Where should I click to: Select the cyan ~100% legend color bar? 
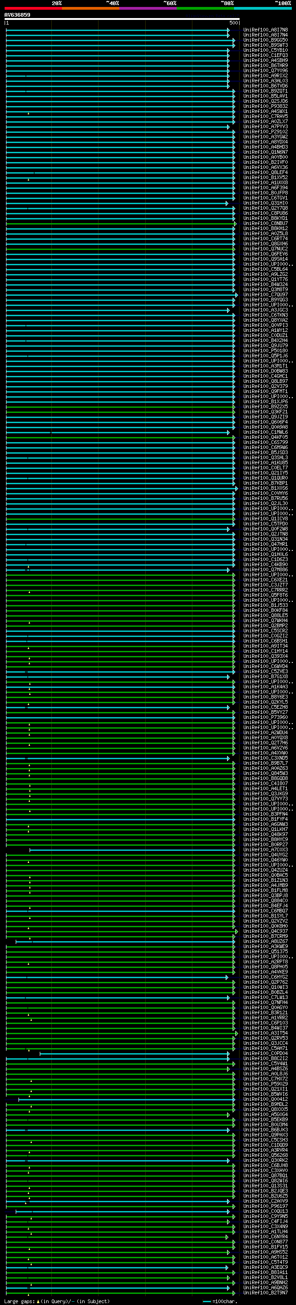point(263,8)
